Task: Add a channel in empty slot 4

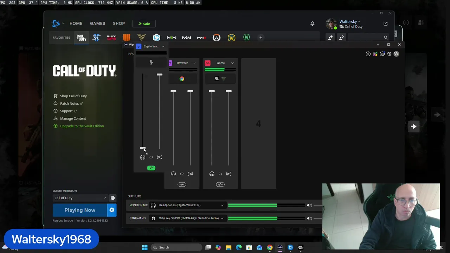Action: [x=258, y=124]
